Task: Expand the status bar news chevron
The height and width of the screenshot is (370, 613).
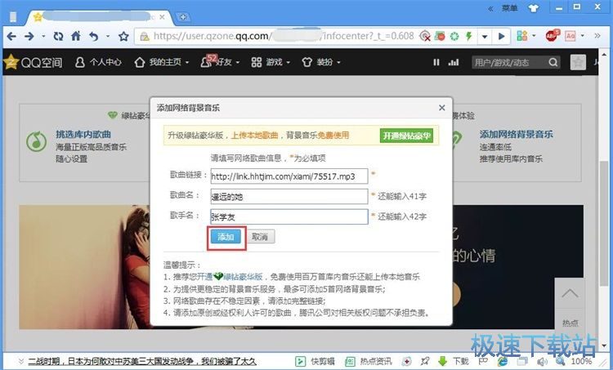Action: tap(20, 361)
